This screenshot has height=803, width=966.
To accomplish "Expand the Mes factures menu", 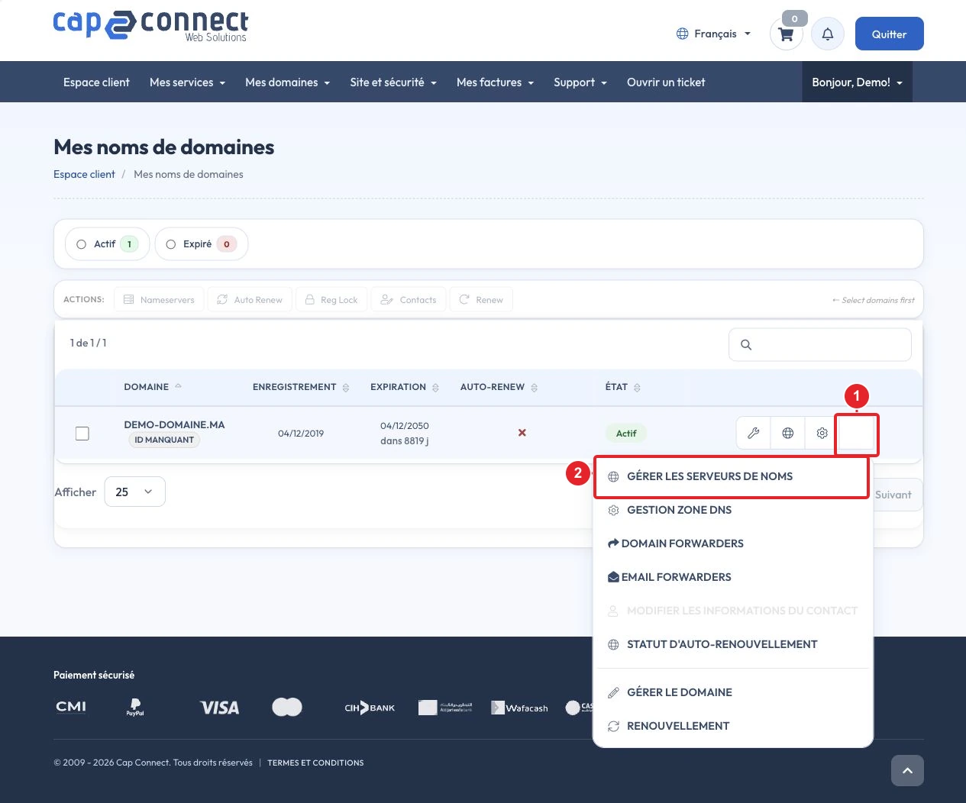I will [x=495, y=82].
